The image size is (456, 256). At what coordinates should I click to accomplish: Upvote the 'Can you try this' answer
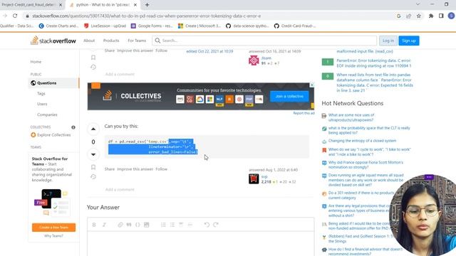pyautogui.click(x=93, y=129)
